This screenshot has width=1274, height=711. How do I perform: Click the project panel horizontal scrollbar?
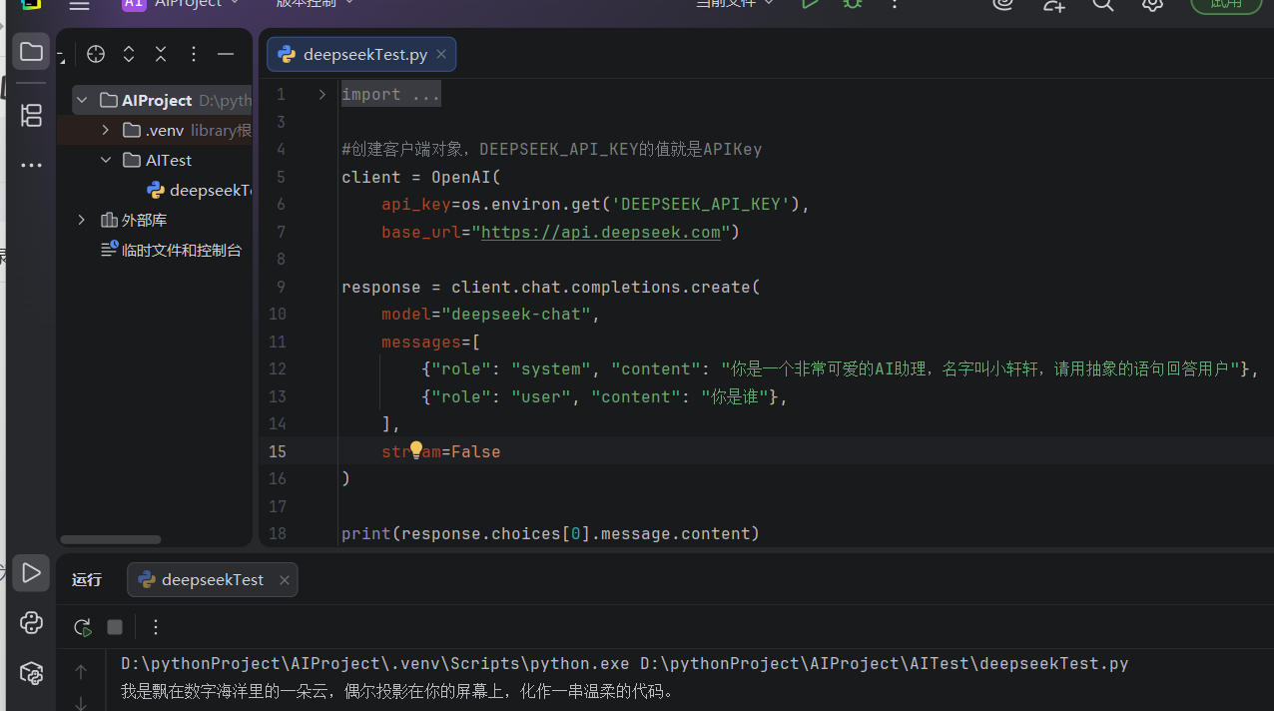[x=111, y=539]
